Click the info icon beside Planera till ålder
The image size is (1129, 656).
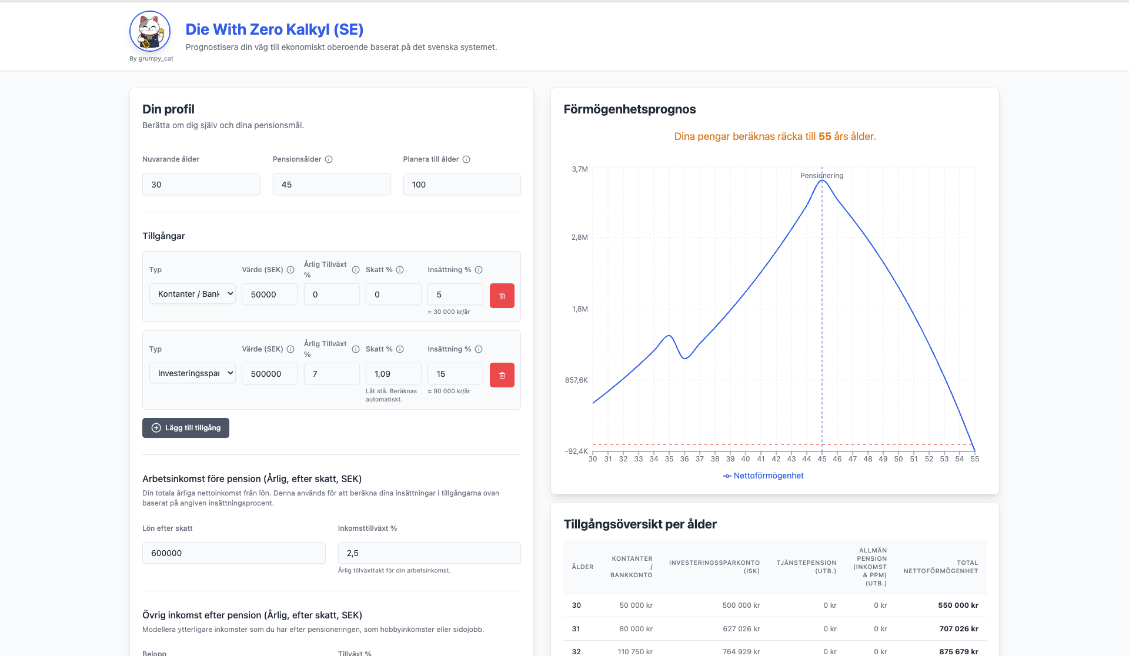(x=466, y=159)
